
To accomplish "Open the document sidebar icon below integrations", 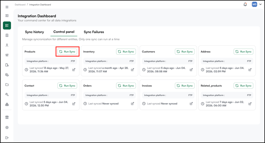I will click(x=7, y=35).
